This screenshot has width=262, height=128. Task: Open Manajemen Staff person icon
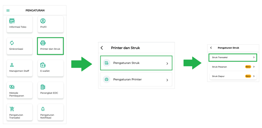tap(12, 65)
